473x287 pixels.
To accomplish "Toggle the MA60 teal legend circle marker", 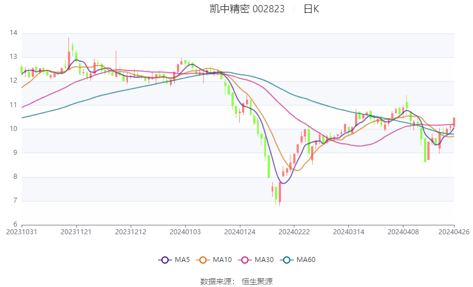I will [x=287, y=259].
